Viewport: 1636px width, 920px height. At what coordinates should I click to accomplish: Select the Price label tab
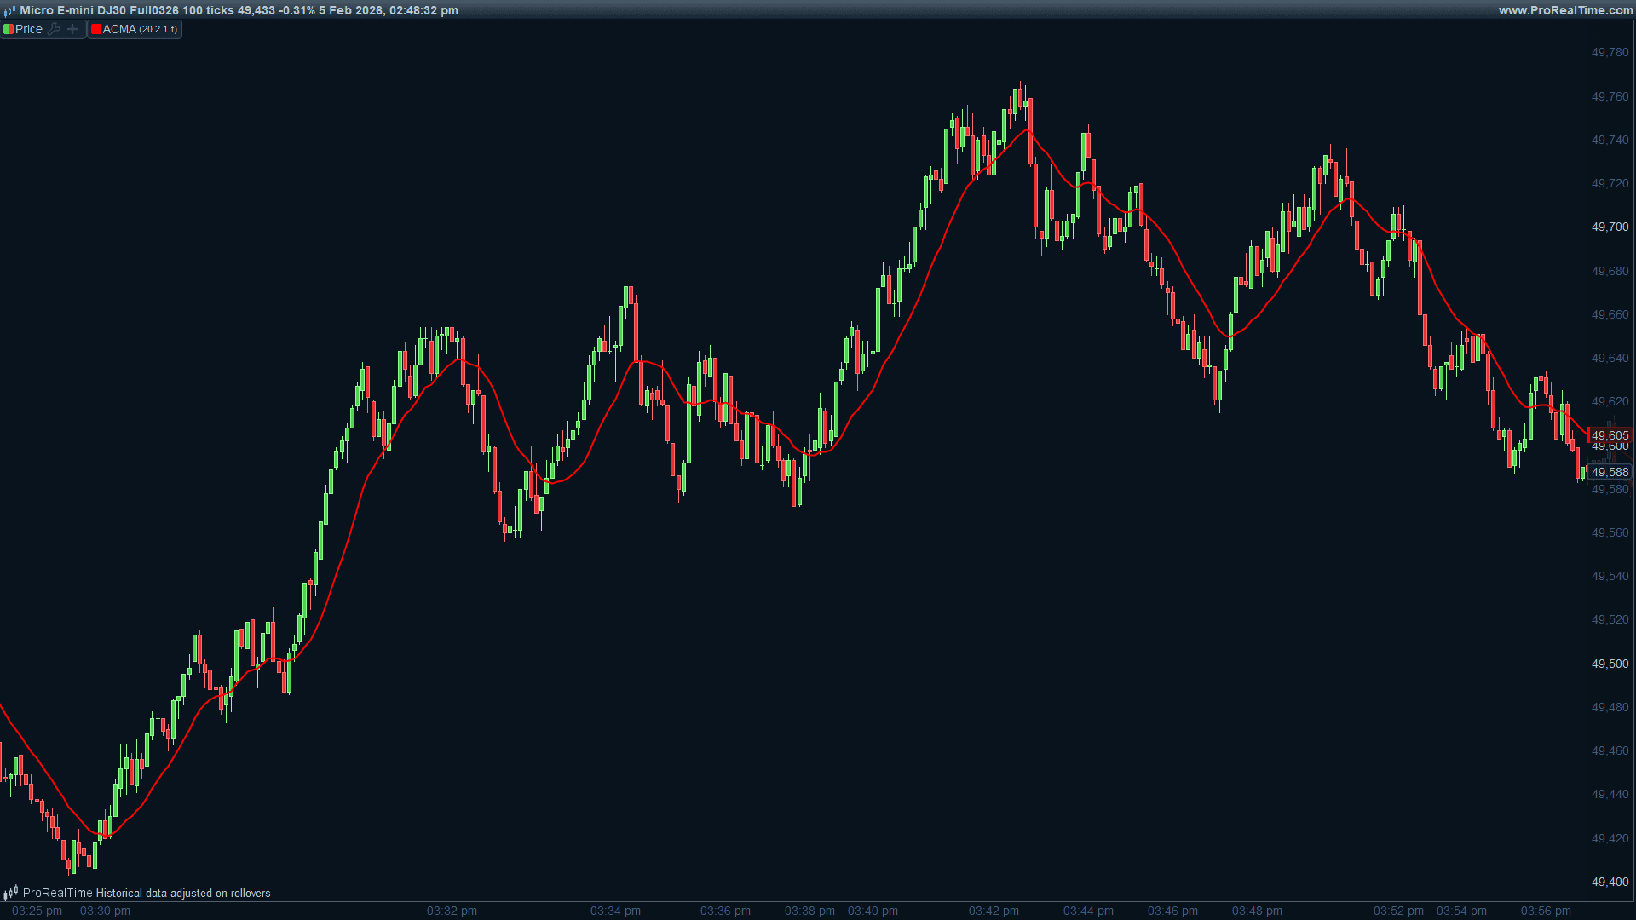[x=29, y=29]
